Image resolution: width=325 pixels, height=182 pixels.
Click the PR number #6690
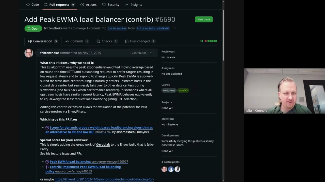[x=165, y=19]
